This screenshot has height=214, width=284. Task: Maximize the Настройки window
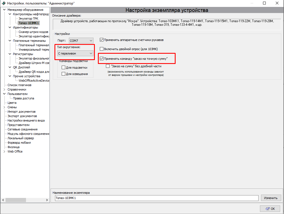click(x=264, y=3)
